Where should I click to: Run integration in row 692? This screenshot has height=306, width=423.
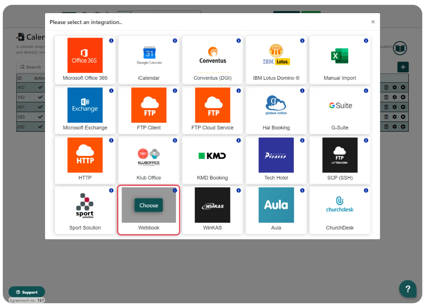point(403,126)
